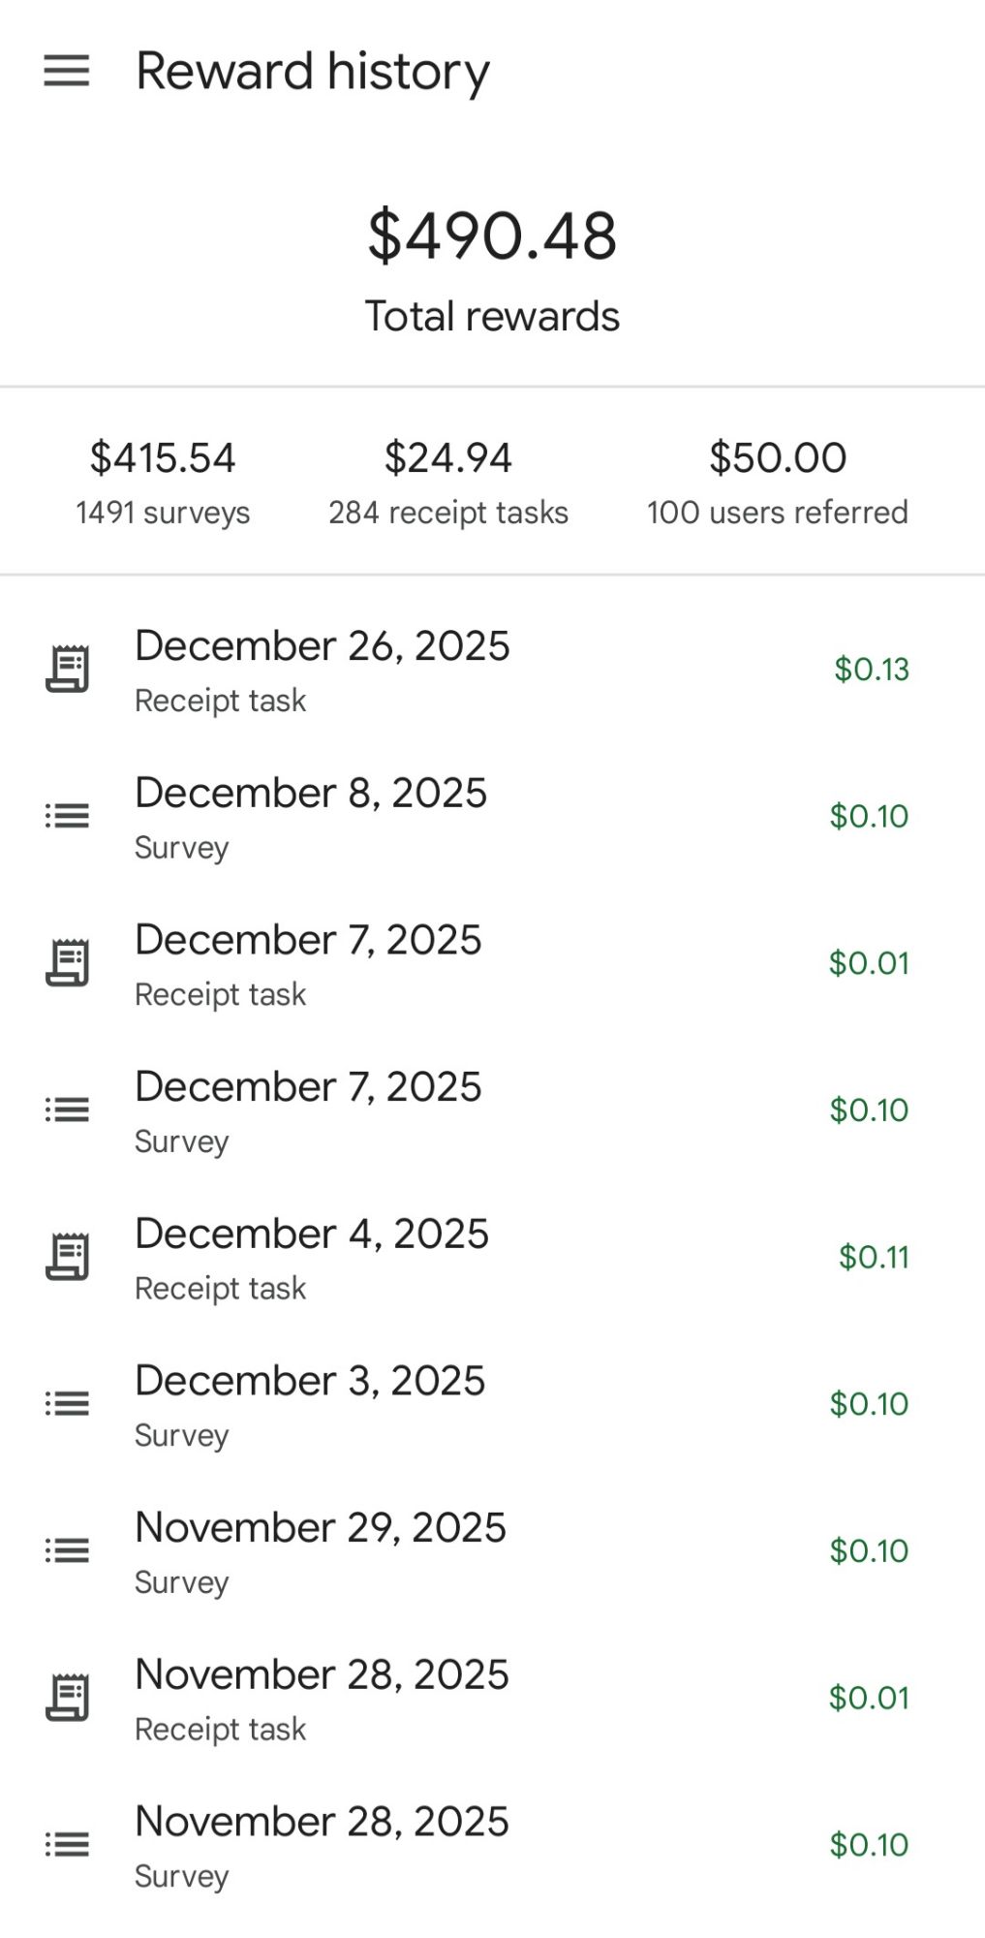Select the $50.00 users referred summary

click(x=777, y=482)
